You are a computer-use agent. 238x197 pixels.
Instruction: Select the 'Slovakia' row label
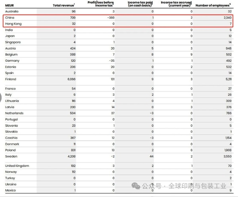11,132
